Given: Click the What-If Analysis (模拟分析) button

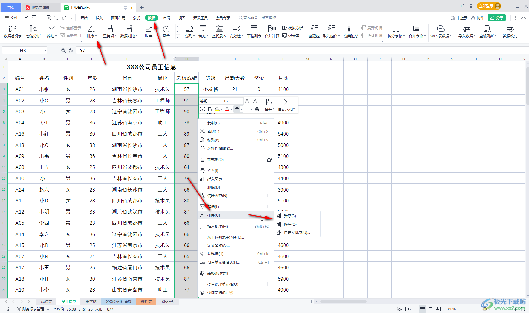Looking at the screenshot, I should (x=293, y=28).
